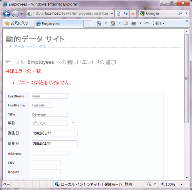Screen dimensions: 192x190
Task: Click the local intranet zone status icon
Action: pos(57,184)
